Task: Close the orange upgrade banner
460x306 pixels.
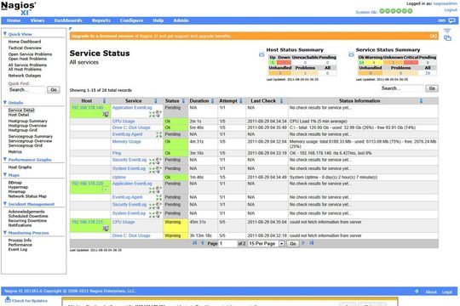Action: click(434, 36)
